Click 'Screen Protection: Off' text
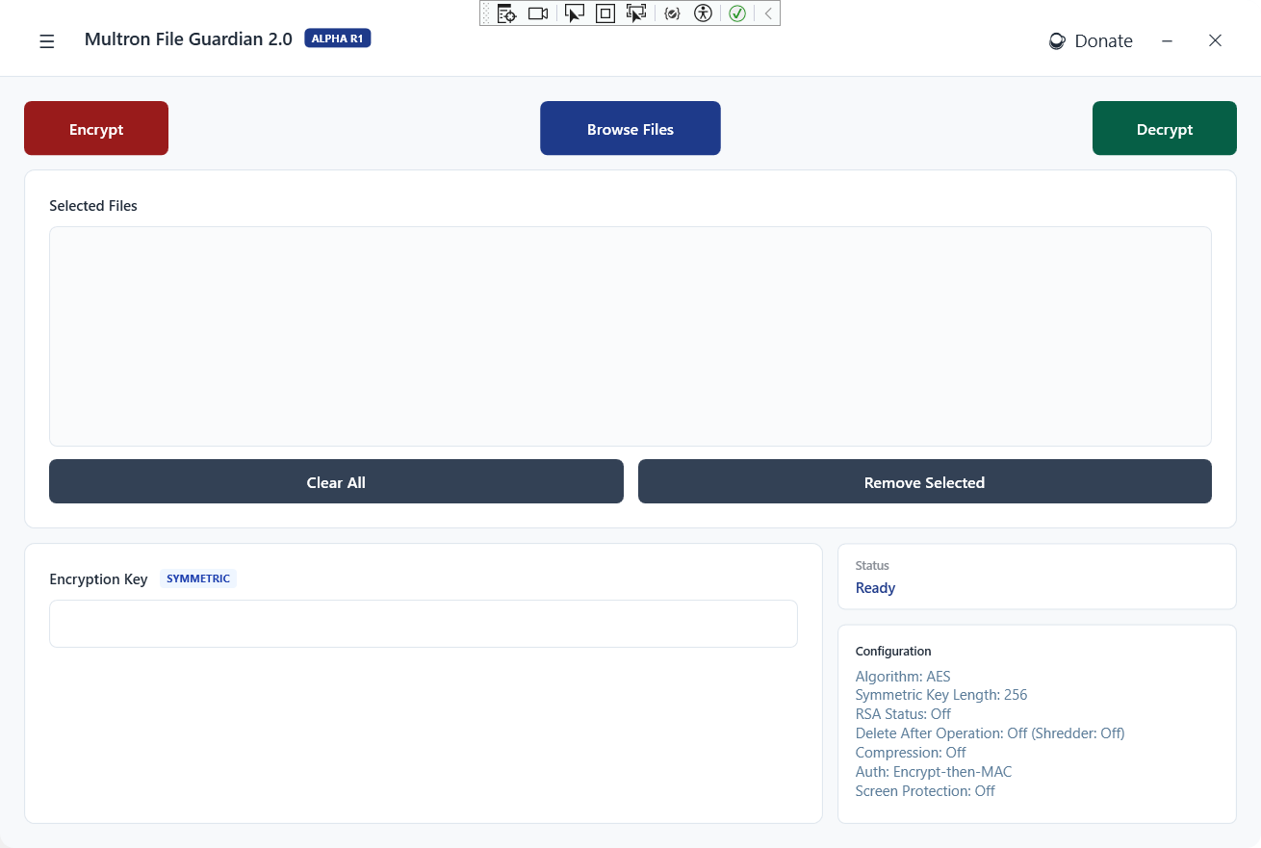The image size is (1261, 848). point(925,791)
